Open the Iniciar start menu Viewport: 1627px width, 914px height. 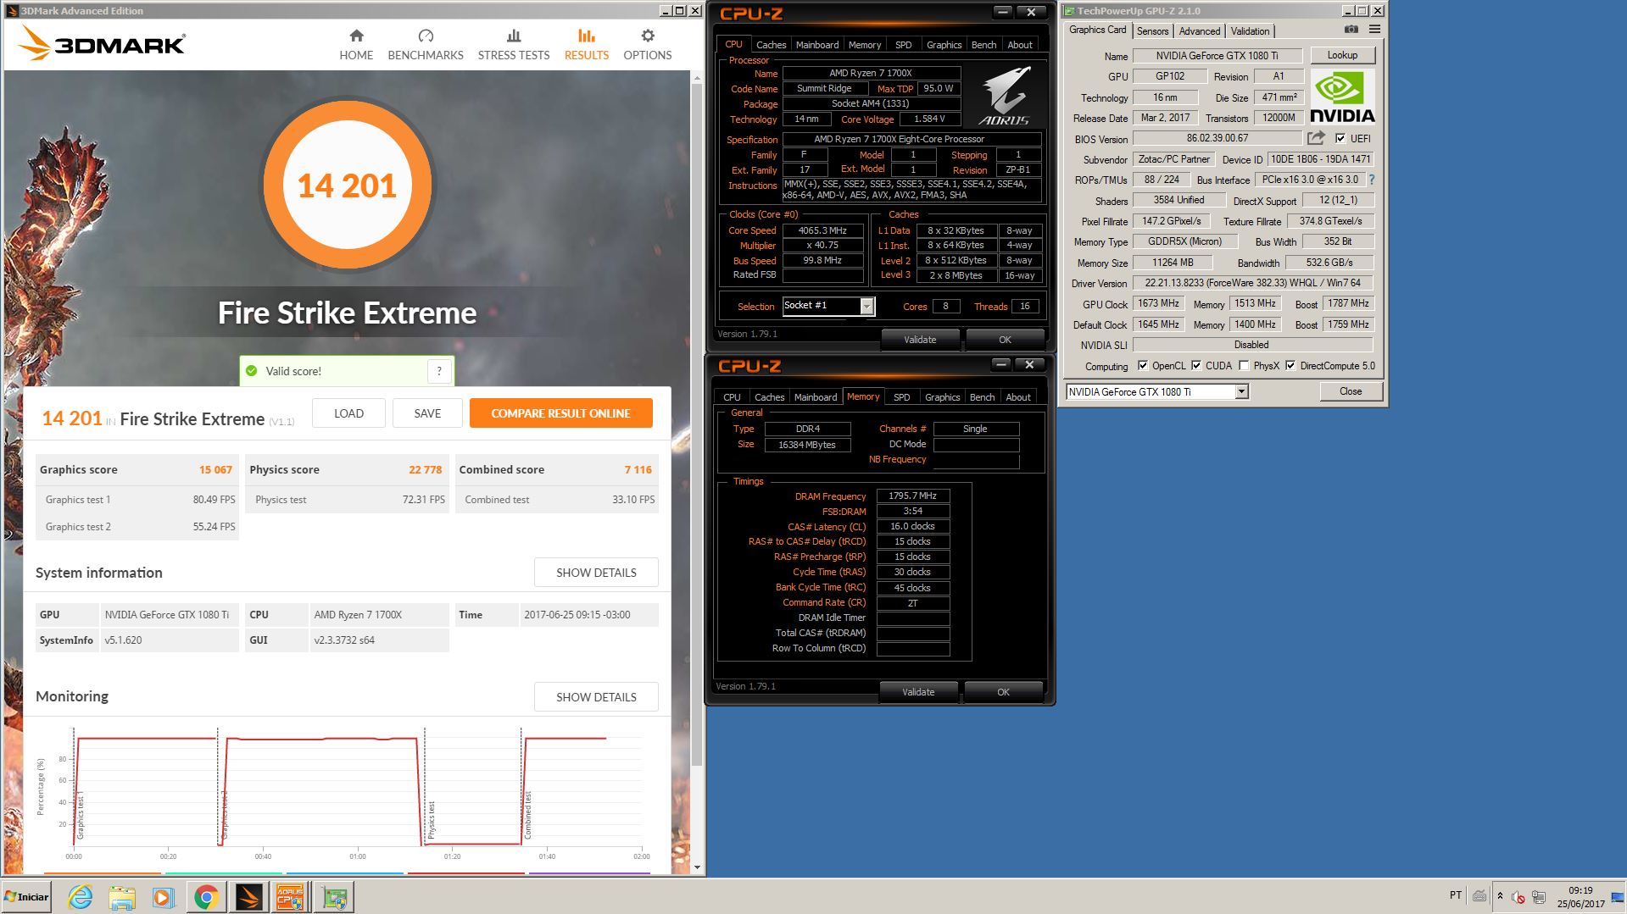point(26,897)
